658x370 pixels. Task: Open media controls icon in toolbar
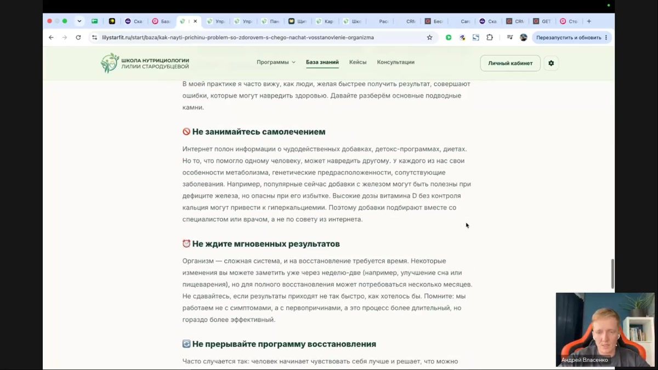pyautogui.click(x=510, y=37)
